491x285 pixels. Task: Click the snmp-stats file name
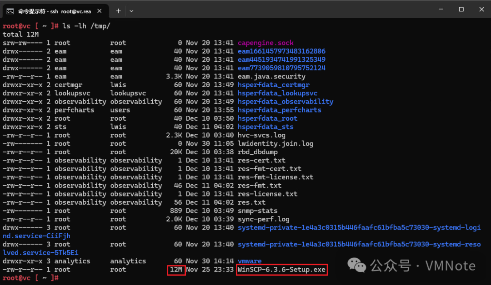click(258, 211)
